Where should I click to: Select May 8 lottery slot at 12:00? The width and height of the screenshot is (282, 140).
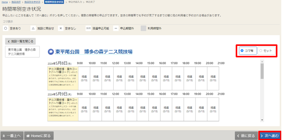coord(119,78)
